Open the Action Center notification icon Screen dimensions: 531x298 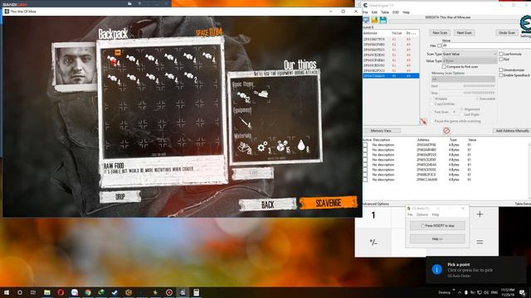click(523, 292)
